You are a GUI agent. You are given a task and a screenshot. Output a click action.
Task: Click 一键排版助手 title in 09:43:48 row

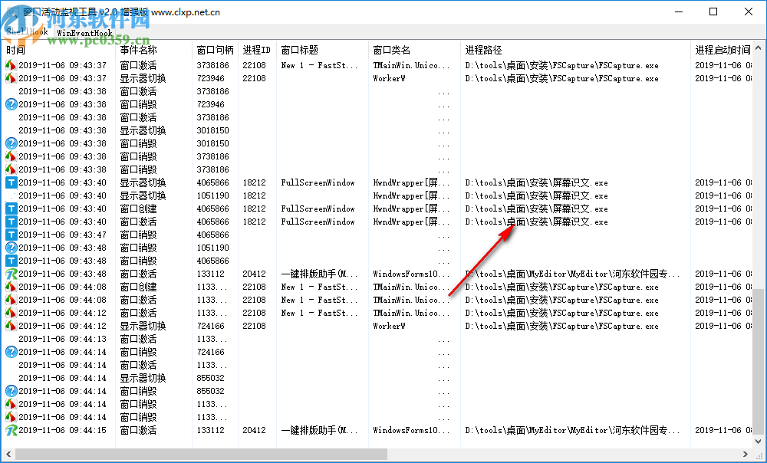click(x=319, y=274)
